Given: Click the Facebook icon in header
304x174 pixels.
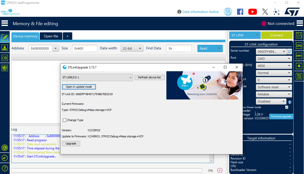Looking at the screenshot, I should point(240,12).
